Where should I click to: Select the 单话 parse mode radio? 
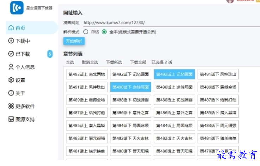tap(86, 32)
